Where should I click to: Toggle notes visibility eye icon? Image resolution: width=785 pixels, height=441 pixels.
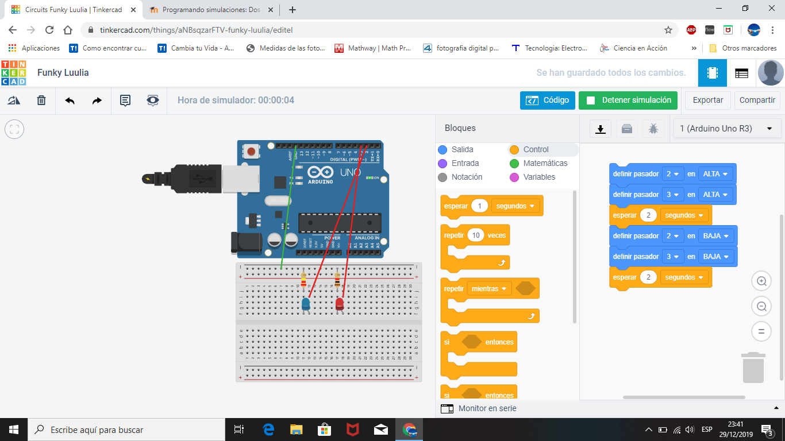click(152, 100)
